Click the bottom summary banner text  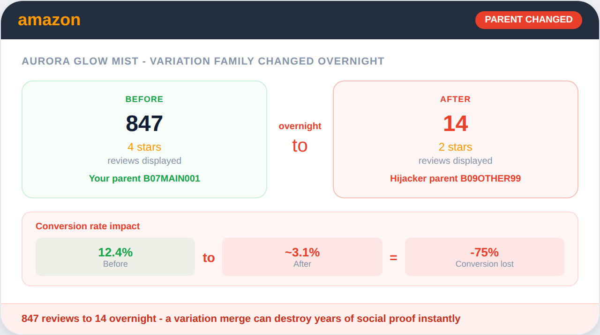pyautogui.click(x=241, y=319)
